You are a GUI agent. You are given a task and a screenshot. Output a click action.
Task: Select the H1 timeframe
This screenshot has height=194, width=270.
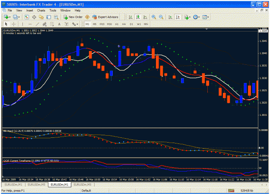click(117, 24)
